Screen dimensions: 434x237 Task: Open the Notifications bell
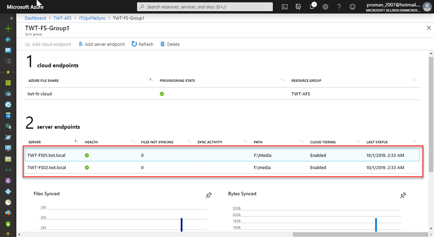[x=312, y=7]
